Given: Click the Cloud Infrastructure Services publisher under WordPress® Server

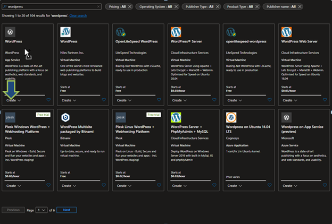Looking at the screenshot, I should 189,53.
